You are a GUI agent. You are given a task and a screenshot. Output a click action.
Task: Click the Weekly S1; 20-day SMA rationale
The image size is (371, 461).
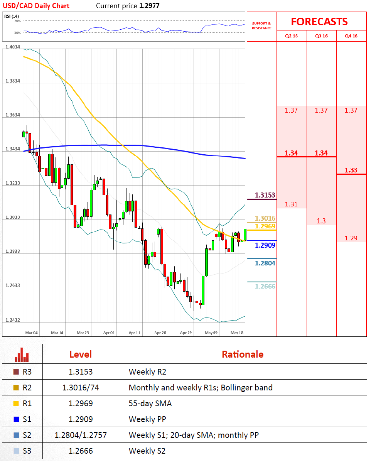[194, 435]
